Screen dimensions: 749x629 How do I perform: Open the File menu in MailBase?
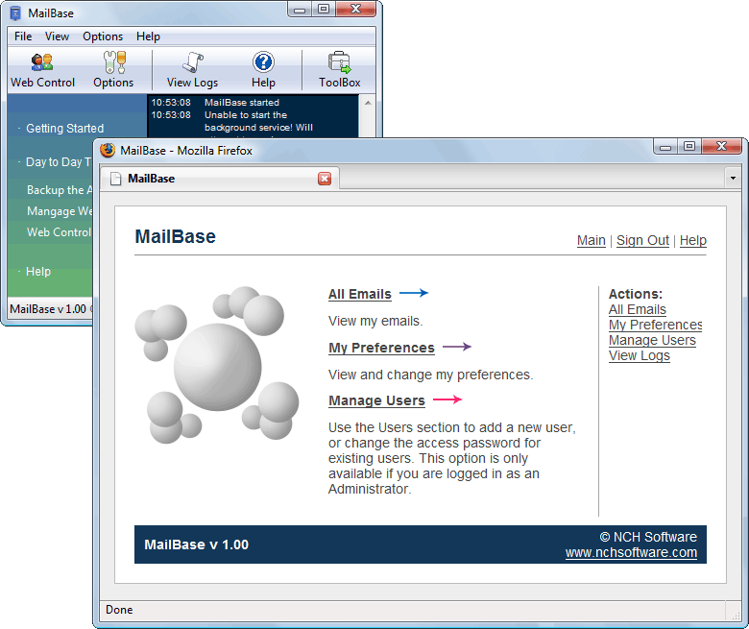(x=23, y=36)
